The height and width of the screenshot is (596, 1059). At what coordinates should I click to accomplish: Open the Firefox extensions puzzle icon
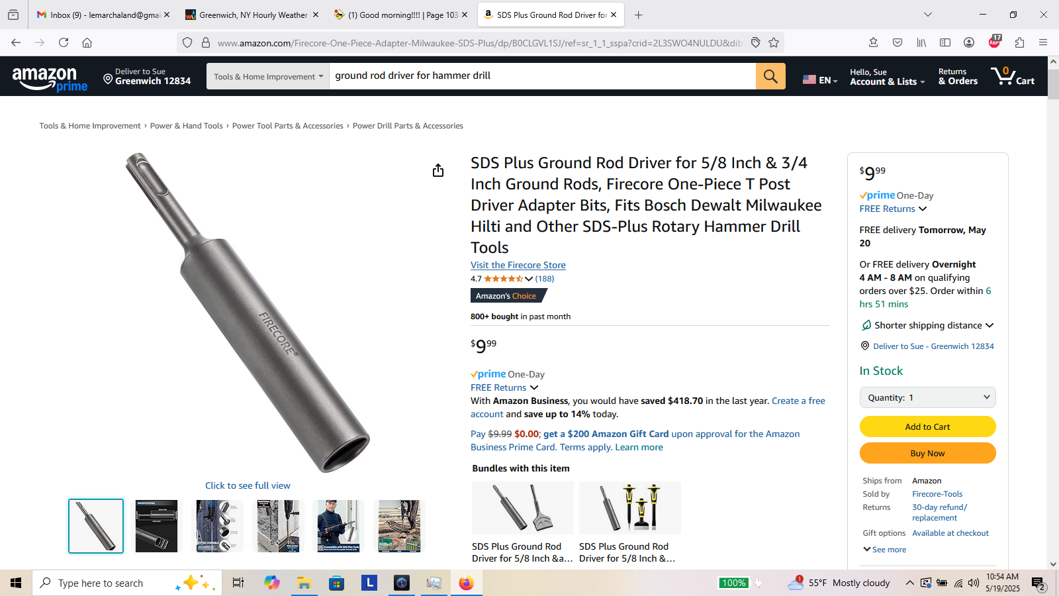(1019, 42)
